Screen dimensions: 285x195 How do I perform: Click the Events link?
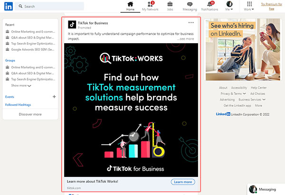click(9, 97)
